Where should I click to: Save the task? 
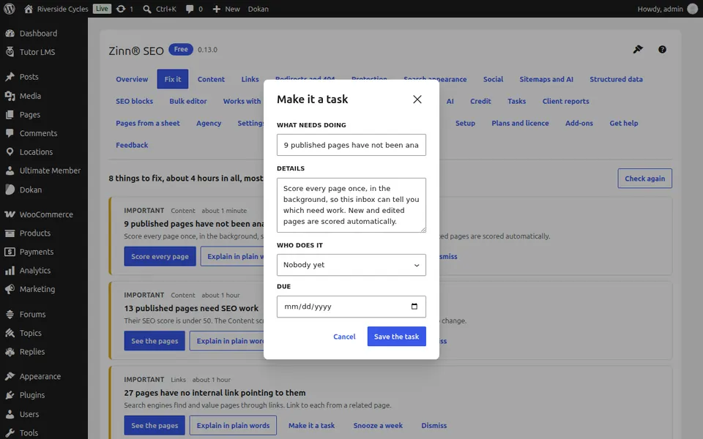[396, 337]
